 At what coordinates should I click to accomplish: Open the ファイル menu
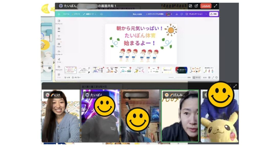coord(66,14)
